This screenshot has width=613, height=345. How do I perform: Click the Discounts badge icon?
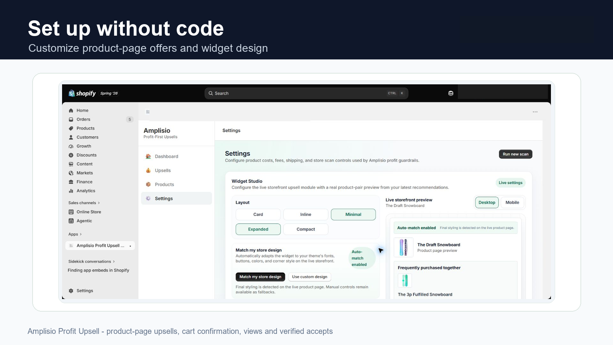(71, 155)
